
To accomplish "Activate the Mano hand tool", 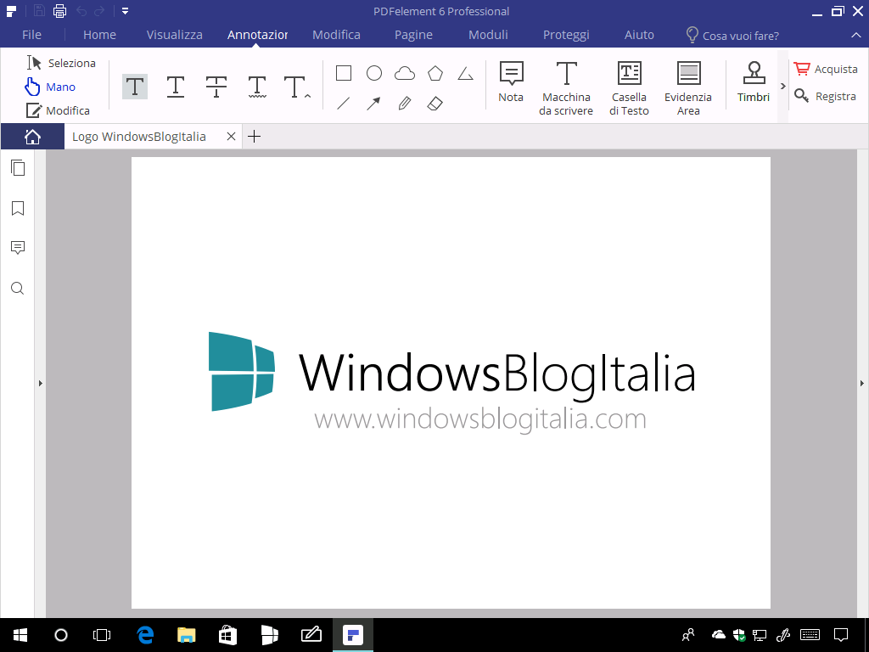I will (50, 87).
